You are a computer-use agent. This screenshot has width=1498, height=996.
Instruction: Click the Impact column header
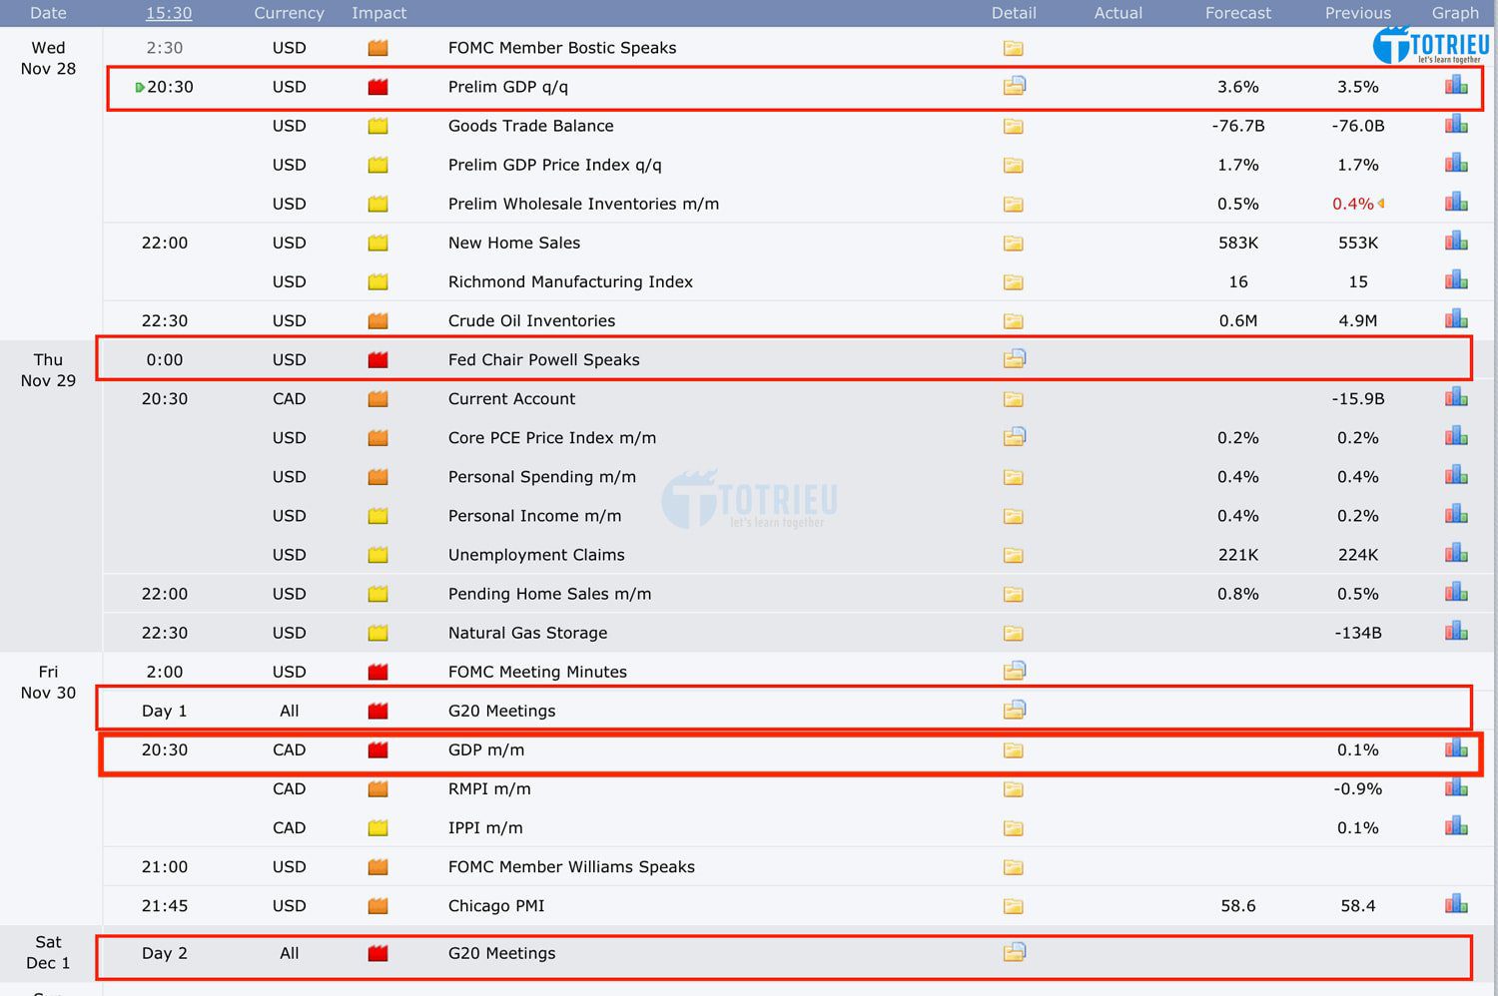pos(378,13)
